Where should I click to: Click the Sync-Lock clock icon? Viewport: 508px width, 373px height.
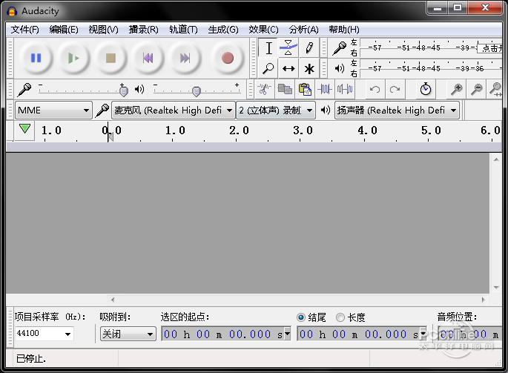[x=425, y=89]
